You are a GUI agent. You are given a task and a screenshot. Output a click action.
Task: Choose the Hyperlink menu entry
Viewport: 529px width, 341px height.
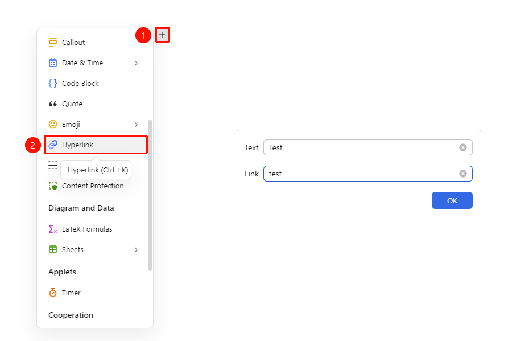(x=96, y=145)
